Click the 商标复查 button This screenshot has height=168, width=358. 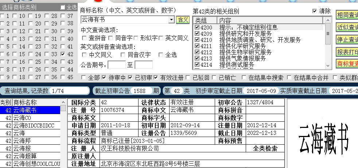click(x=347, y=64)
